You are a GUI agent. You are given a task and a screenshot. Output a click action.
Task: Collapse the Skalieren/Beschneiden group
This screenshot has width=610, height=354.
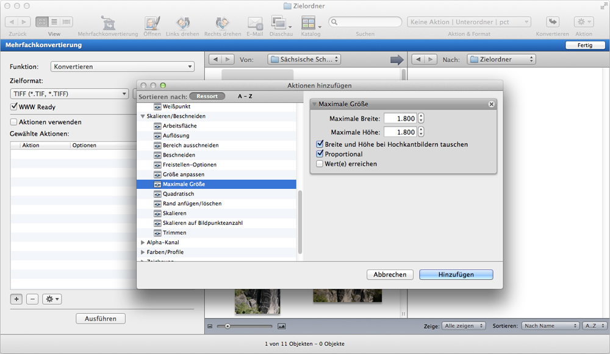[x=143, y=116]
